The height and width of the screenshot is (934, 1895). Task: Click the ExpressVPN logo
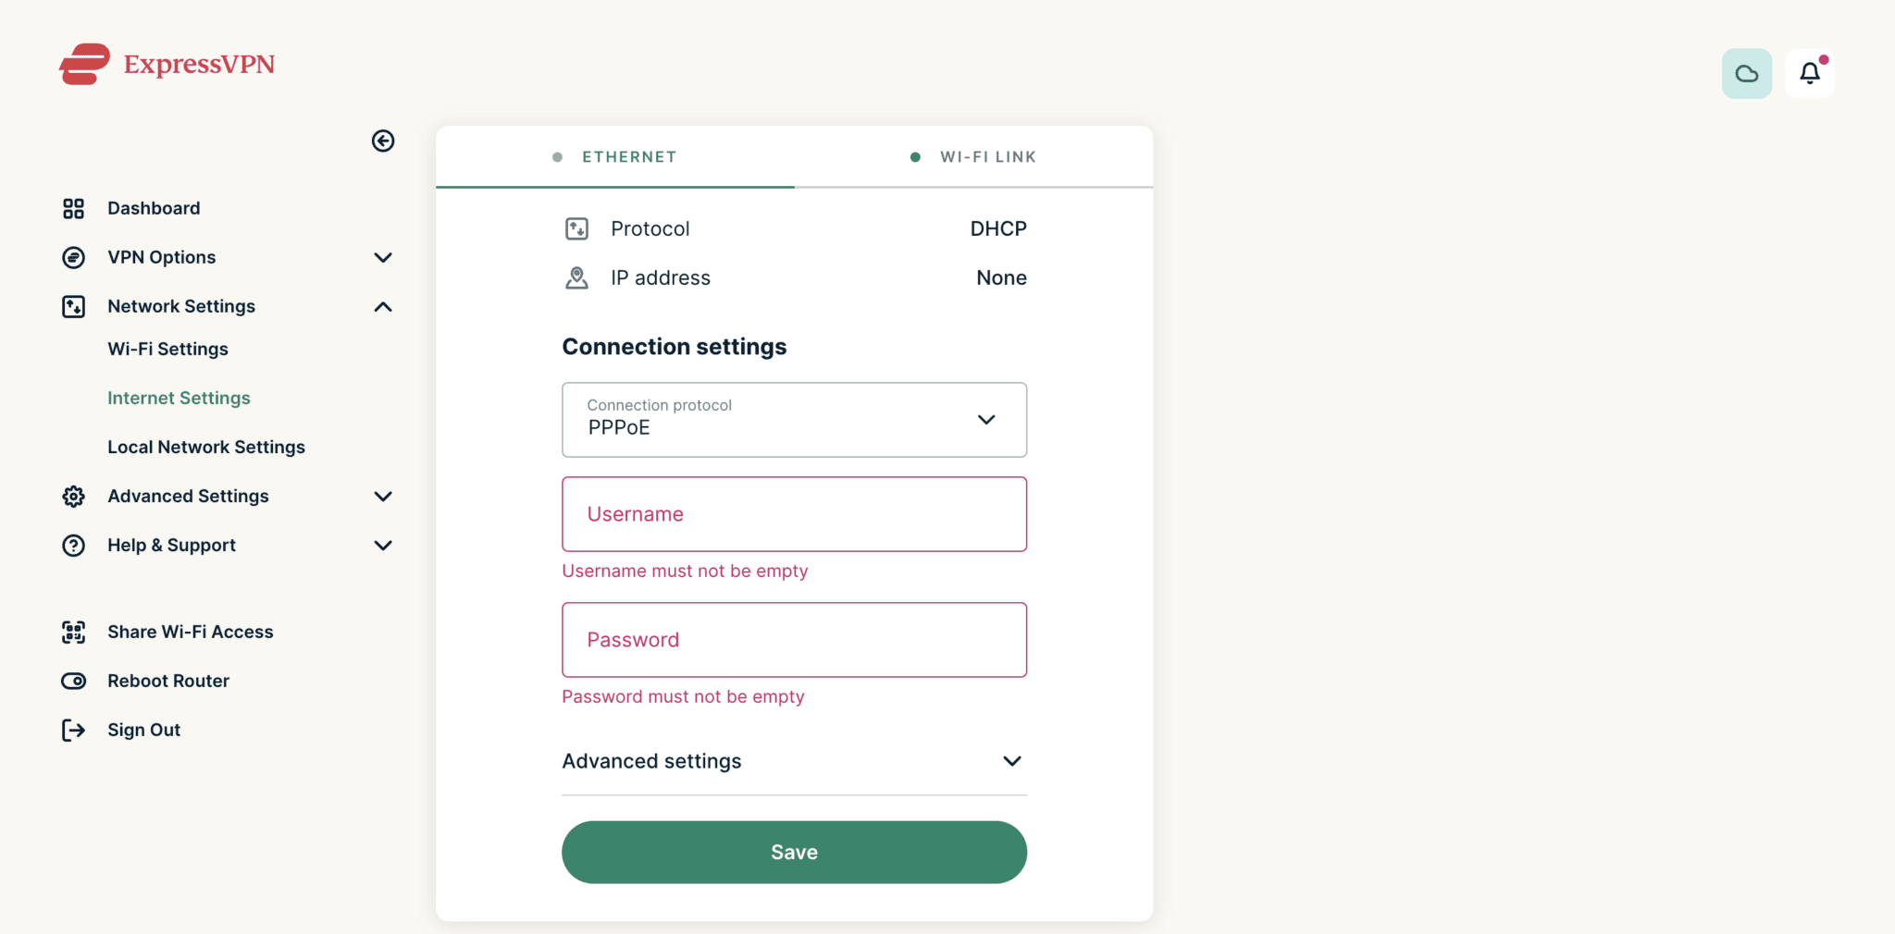[167, 64]
